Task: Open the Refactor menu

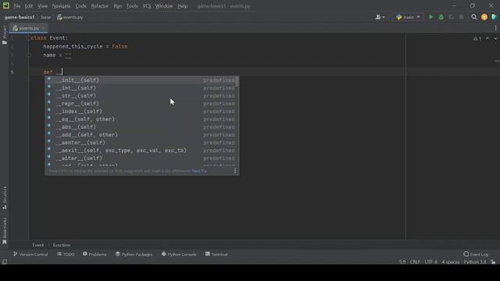Action: tap(99, 6)
